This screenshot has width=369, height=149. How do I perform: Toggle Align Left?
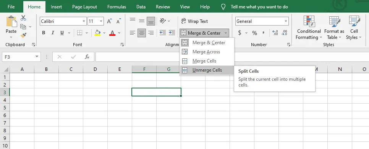[x=133, y=33]
